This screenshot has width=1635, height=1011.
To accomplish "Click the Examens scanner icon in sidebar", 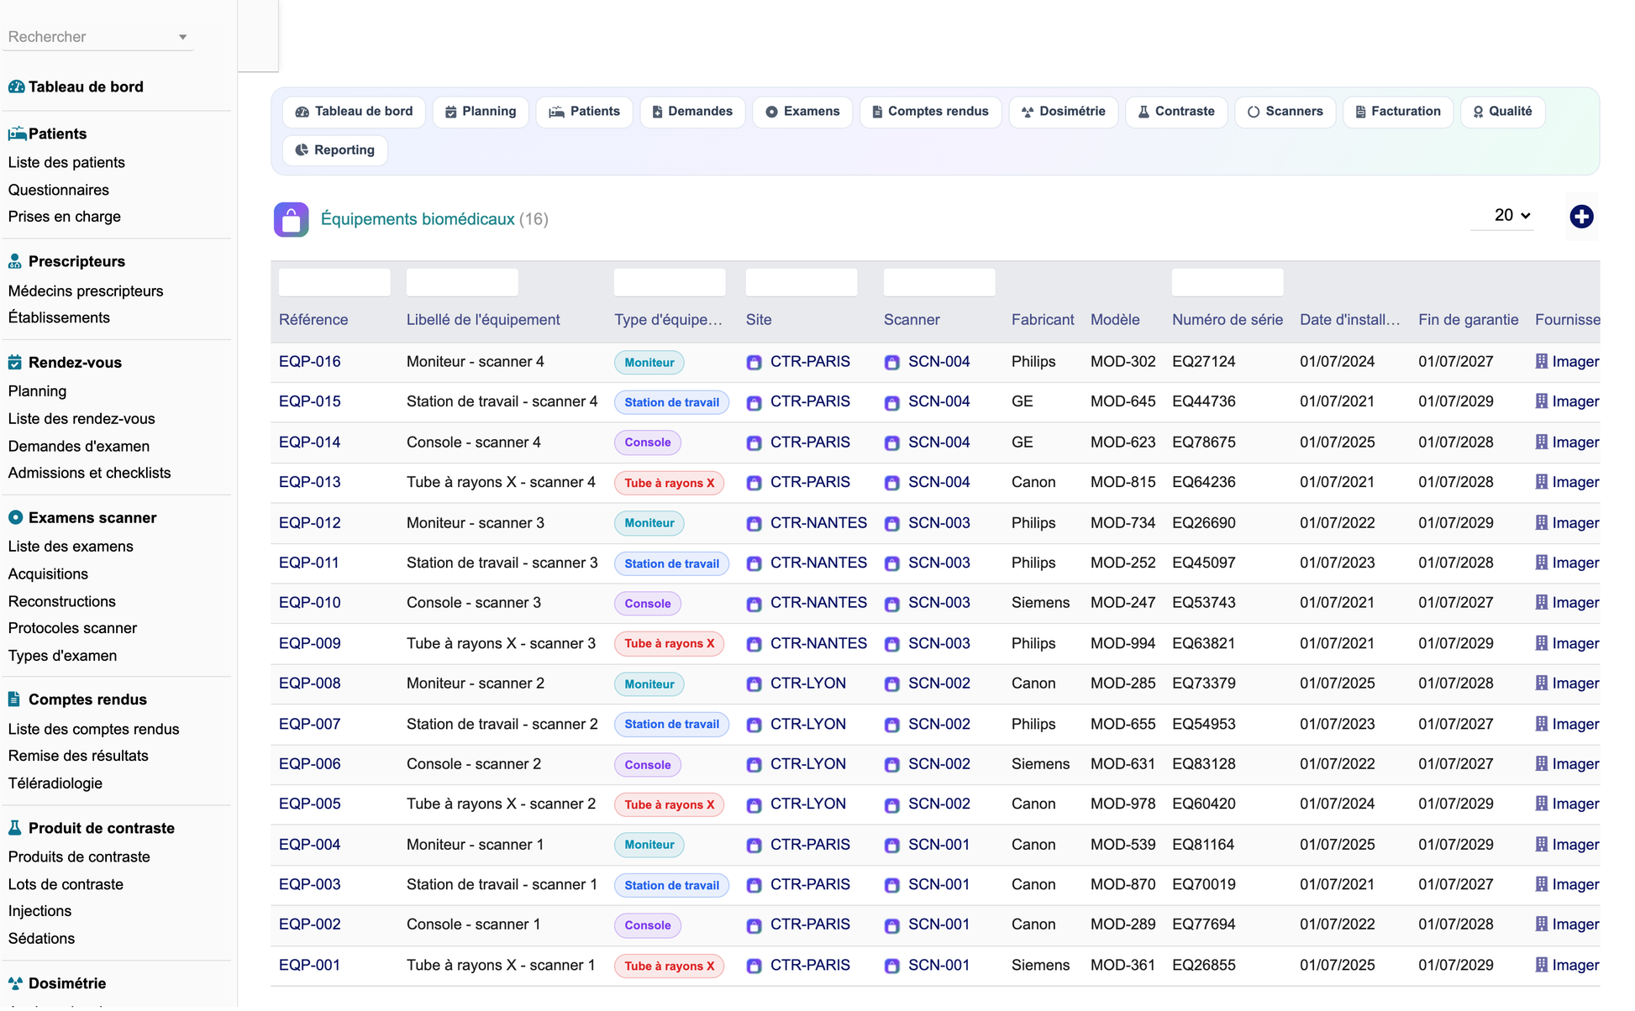I will 15,518.
